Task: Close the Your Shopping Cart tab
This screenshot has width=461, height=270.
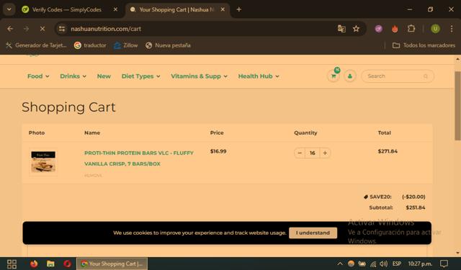Action: coord(223,9)
